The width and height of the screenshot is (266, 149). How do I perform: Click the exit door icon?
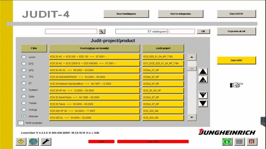pyautogui.click(x=252, y=142)
